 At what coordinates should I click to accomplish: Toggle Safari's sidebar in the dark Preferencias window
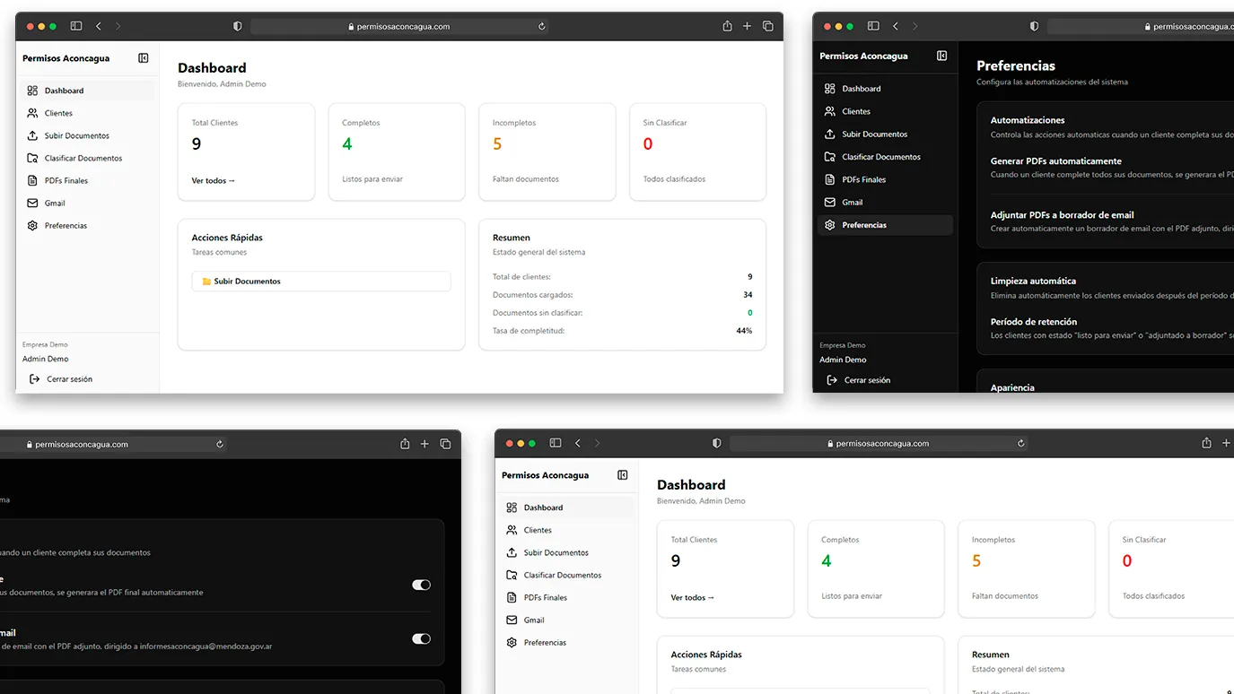872,27
